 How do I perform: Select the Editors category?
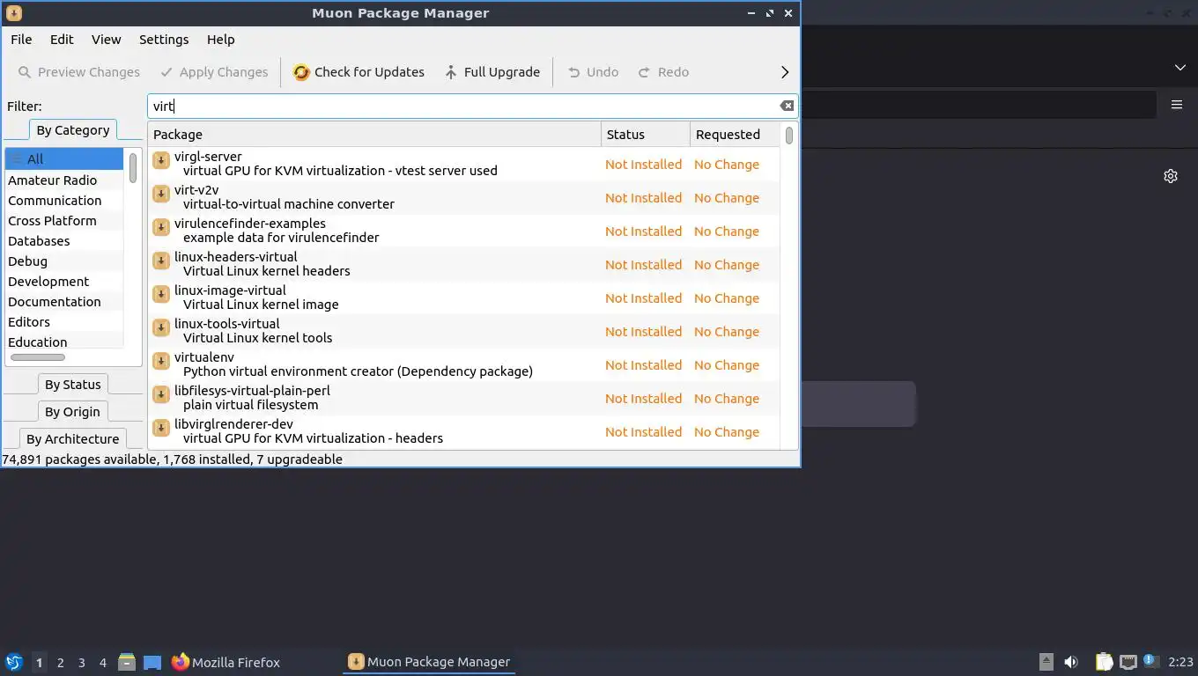tap(64, 322)
